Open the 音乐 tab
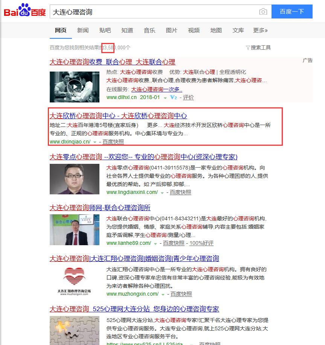 click(x=150, y=31)
